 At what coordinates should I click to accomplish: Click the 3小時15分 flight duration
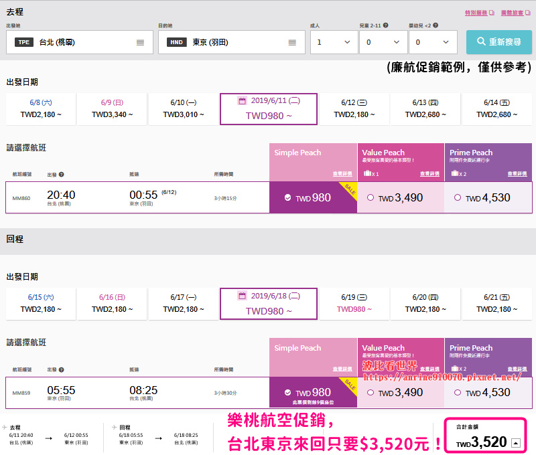225,198
